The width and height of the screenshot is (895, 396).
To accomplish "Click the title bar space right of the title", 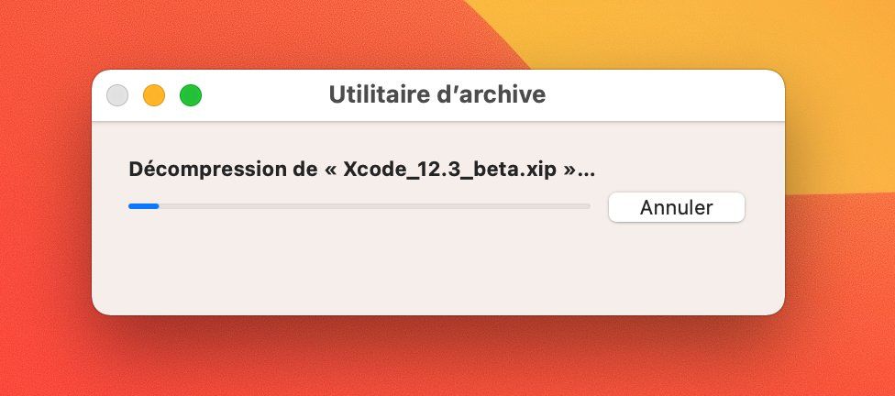I will [660, 94].
